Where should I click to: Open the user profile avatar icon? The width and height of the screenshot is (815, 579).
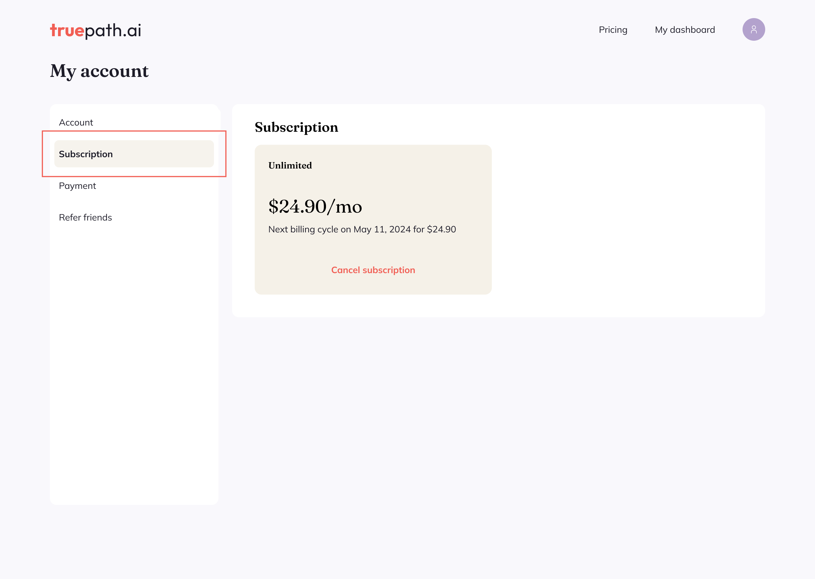tap(753, 30)
